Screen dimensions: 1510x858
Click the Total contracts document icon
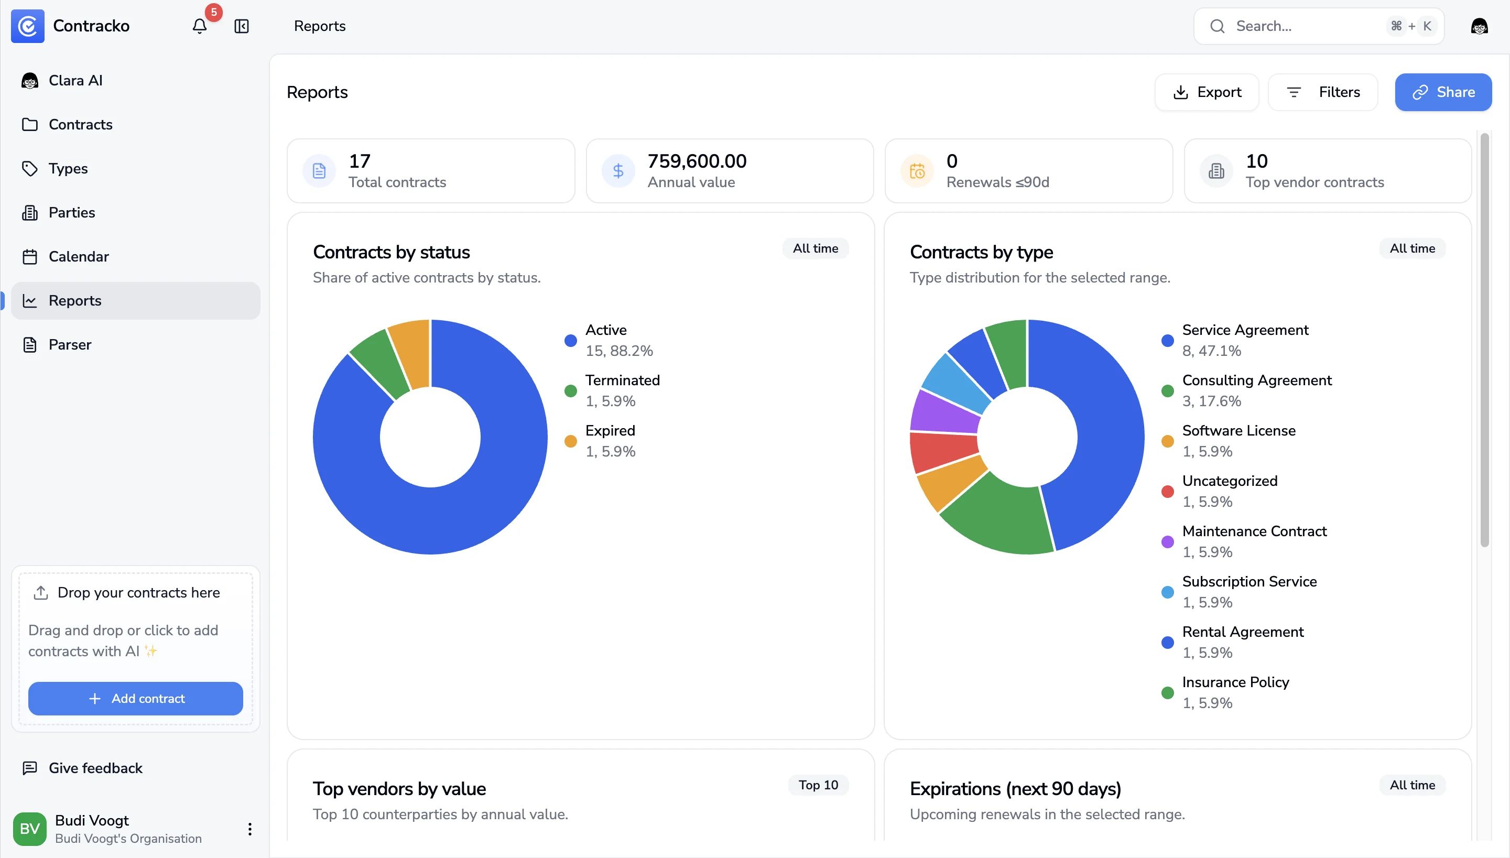[x=319, y=171]
